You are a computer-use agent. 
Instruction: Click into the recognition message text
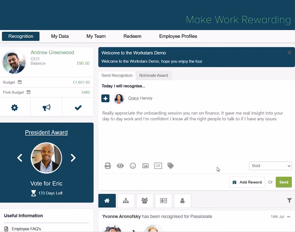click(x=193, y=116)
